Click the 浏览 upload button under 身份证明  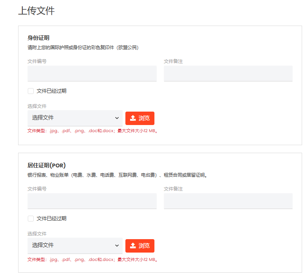coord(140,118)
